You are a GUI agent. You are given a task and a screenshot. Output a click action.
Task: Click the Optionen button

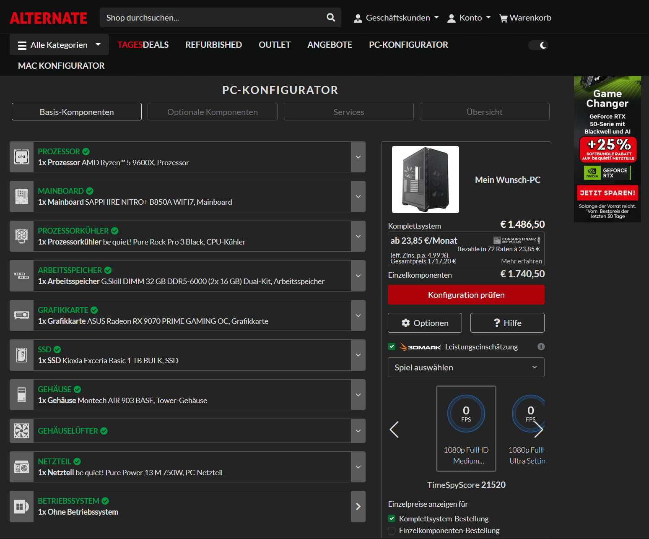pos(425,323)
